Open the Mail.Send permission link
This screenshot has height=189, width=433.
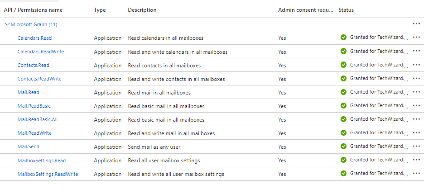pyautogui.click(x=29, y=147)
